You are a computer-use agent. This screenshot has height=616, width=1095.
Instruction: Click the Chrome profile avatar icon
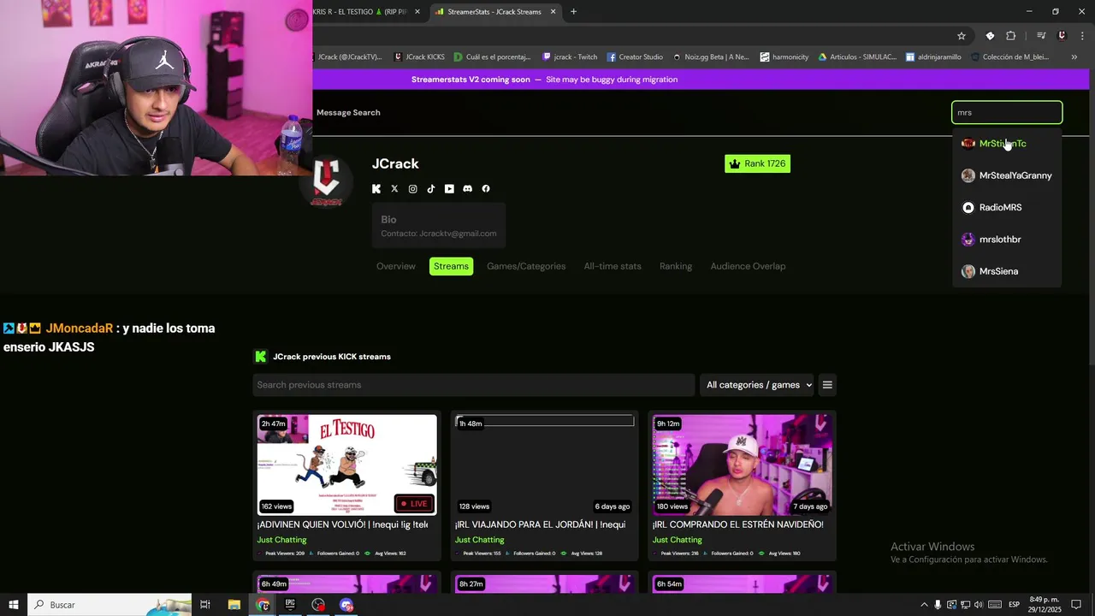click(x=1062, y=36)
